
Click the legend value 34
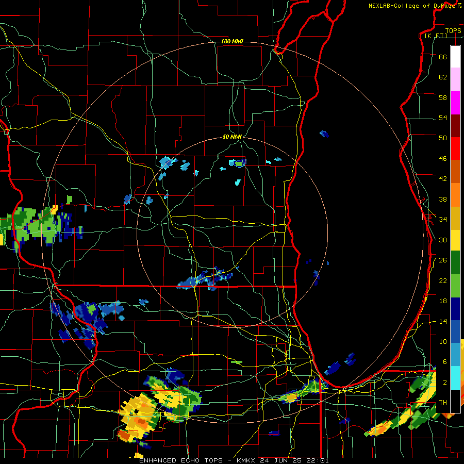(443, 220)
